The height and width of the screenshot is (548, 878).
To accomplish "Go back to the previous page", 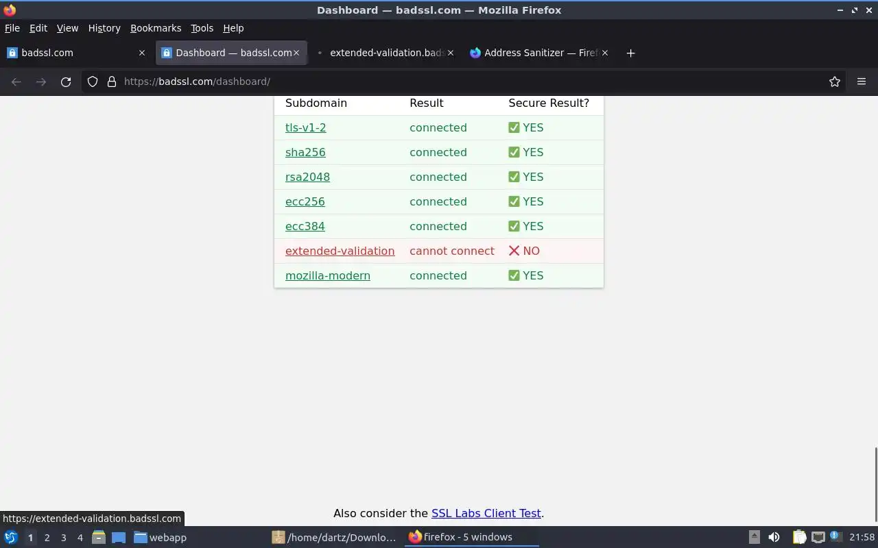I will [16, 82].
